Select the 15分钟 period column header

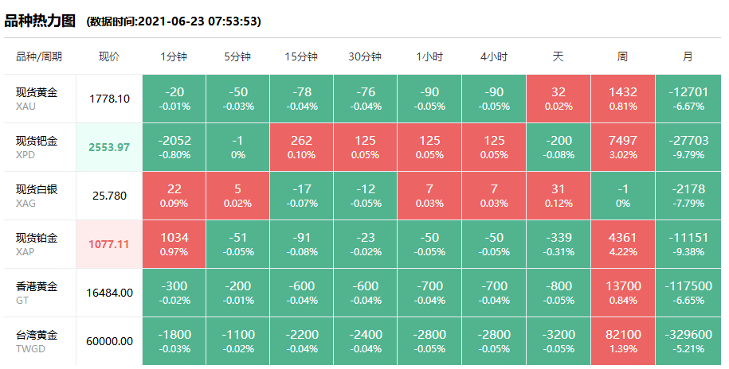(x=301, y=57)
